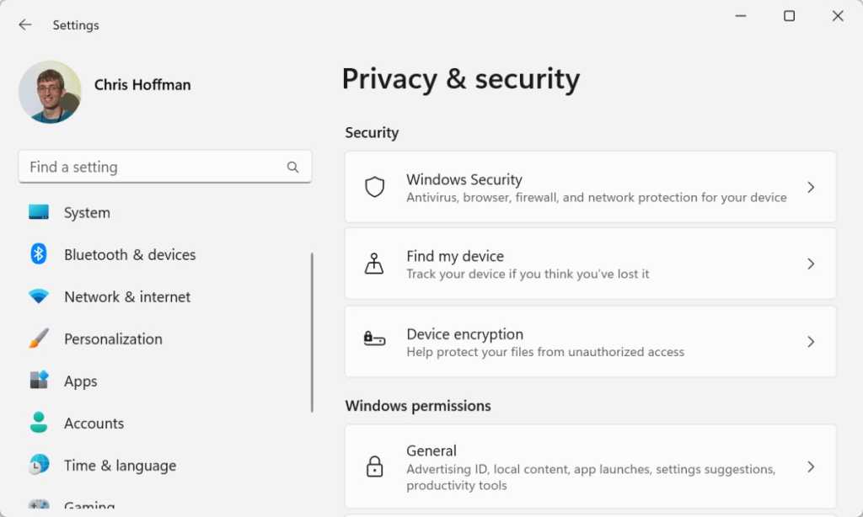Image resolution: width=863 pixels, height=517 pixels.
Task: Click the search magnifier in Find a setting
Action: click(292, 167)
